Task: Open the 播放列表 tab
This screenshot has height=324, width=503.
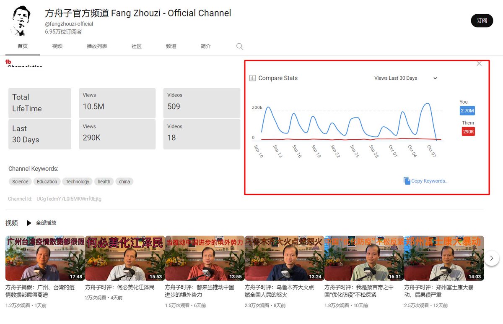Action: (x=97, y=46)
